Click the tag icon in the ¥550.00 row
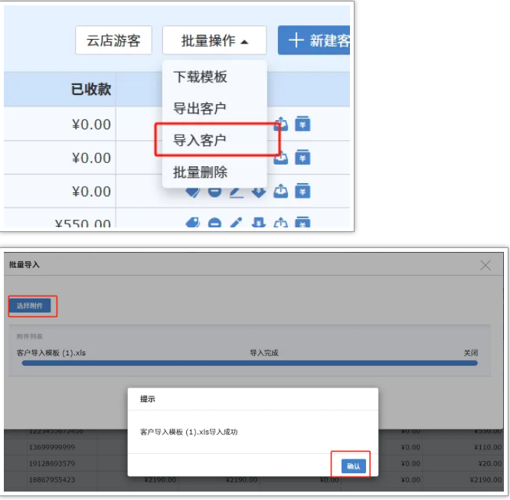Viewport: 510px width, 500px height. [193, 223]
